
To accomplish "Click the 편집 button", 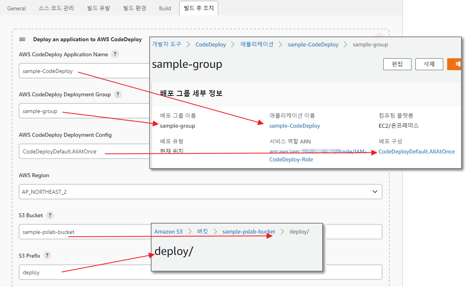I will 397,64.
